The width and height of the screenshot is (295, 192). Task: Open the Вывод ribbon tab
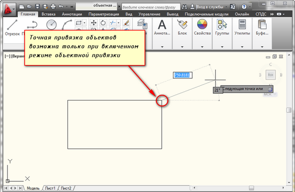tap(173, 14)
